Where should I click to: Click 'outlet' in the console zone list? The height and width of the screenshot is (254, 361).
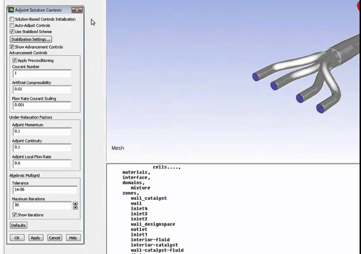pyautogui.click(x=139, y=229)
